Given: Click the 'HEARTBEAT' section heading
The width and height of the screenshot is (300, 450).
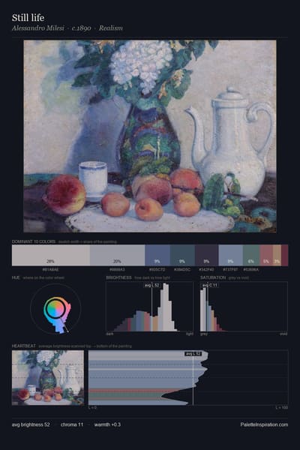Looking at the screenshot, I should (24, 346).
